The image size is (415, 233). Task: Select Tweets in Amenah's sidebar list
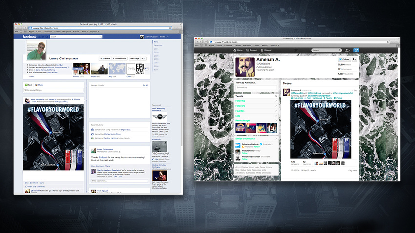pos(256,96)
